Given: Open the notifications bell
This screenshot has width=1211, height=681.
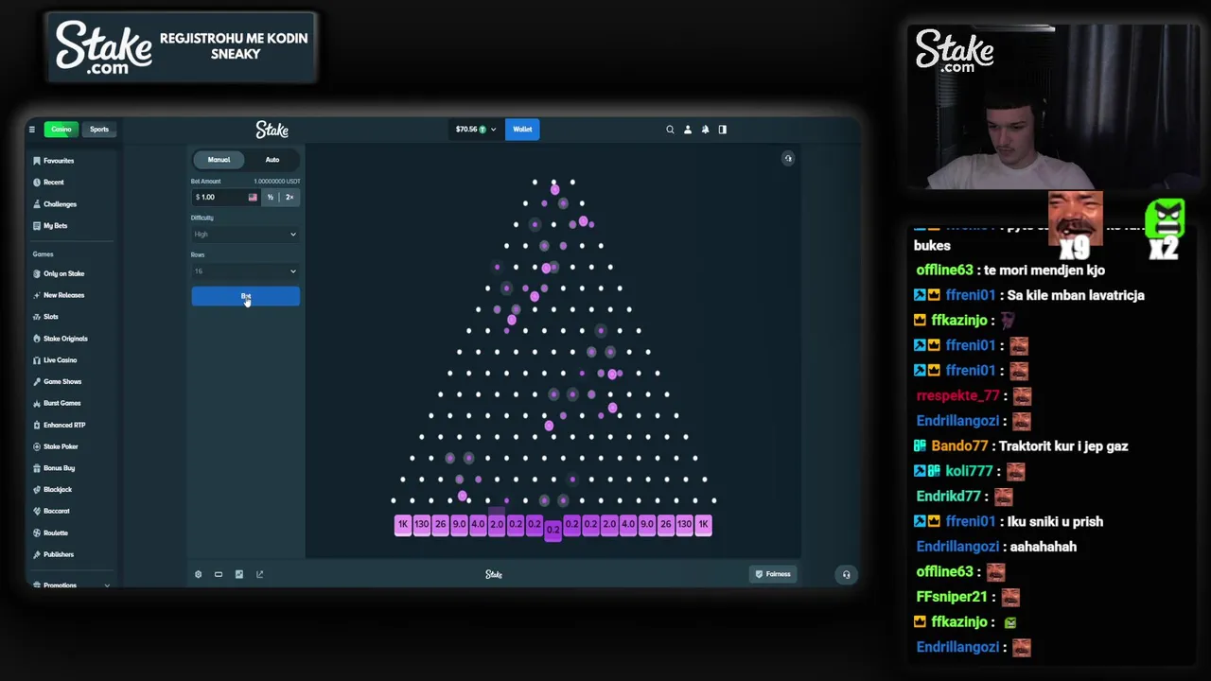Looking at the screenshot, I should (x=705, y=130).
